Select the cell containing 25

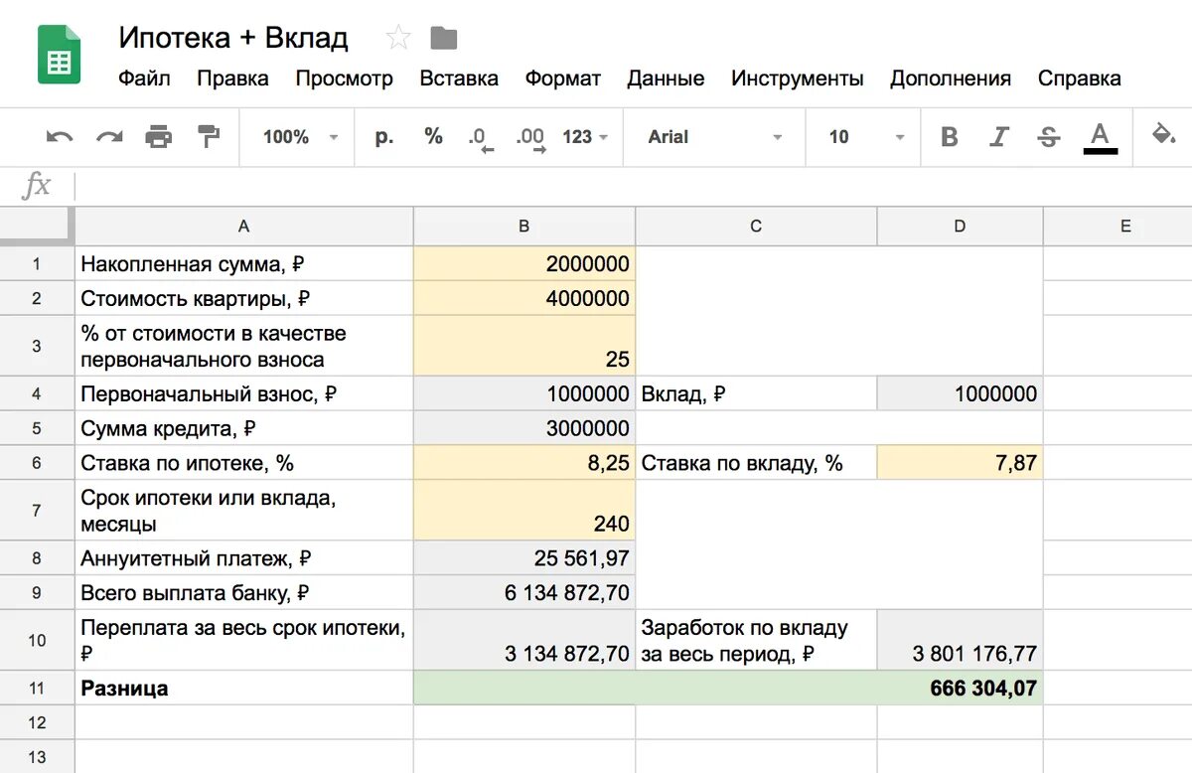[524, 346]
